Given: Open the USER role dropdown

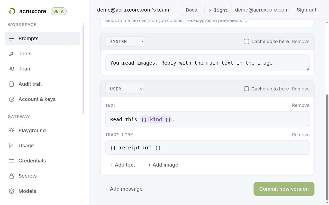Looking at the screenshot, I should [125, 89].
